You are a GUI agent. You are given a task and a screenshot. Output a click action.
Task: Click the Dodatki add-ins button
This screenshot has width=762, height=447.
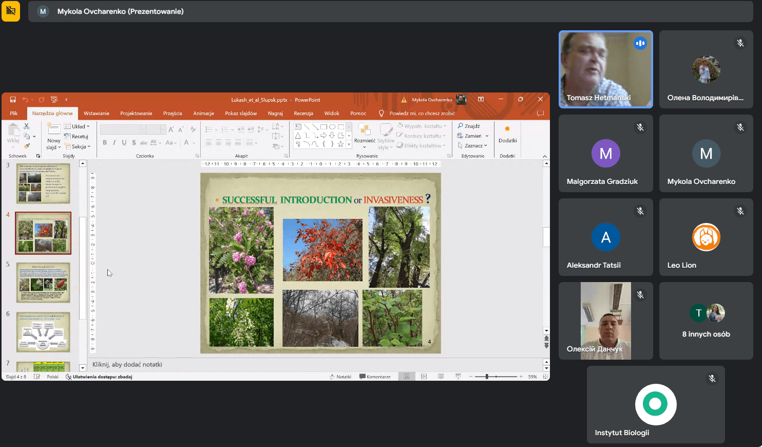[x=507, y=135]
